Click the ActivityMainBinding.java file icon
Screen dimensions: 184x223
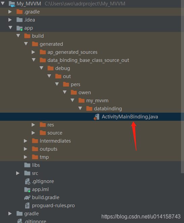click(96, 117)
